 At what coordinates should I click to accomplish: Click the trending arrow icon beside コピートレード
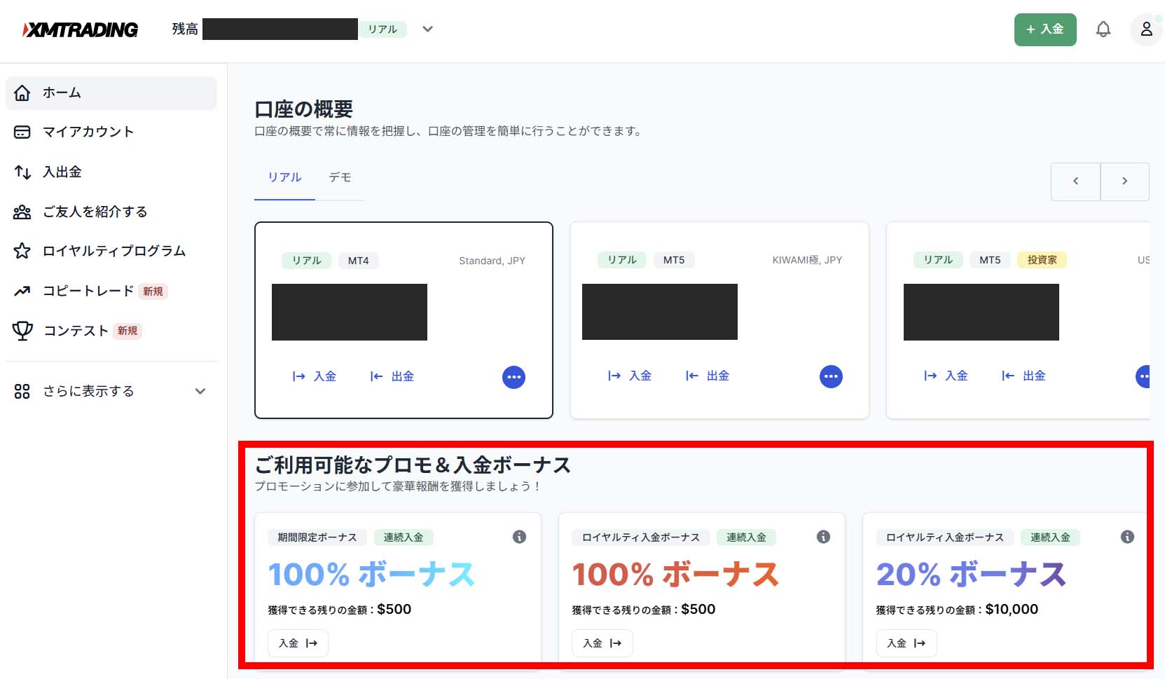click(22, 291)
